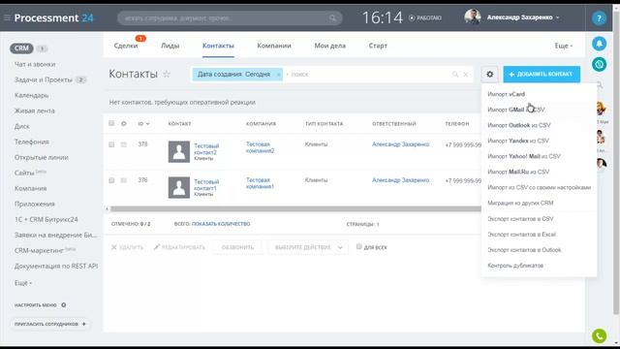Switch to the Лиды tab
Screen dimensions: 620x349
tap(170, 46)
